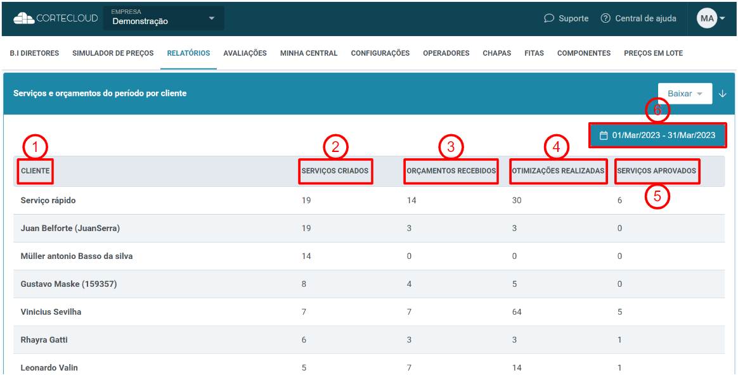
Task: Select the 01/Mar/2023 - 31/Mar/2023 date range
Action: point(663,135)
